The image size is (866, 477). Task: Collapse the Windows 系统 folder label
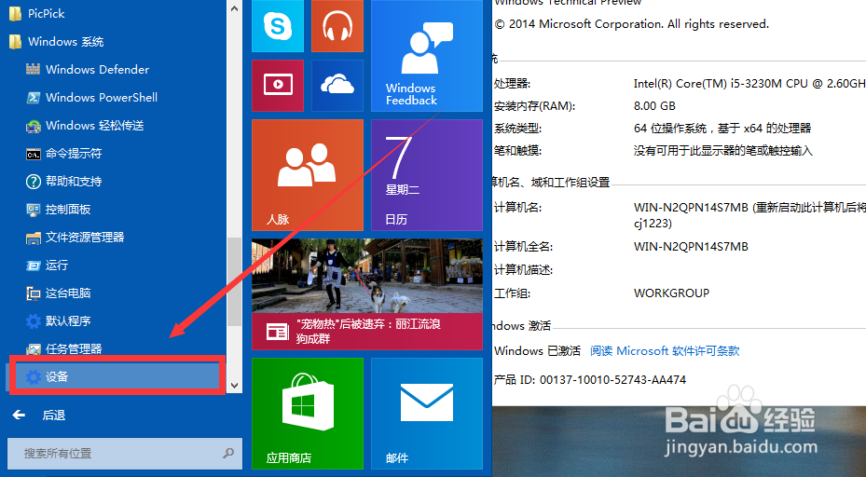pyautogui.click(x=66, y=41)
